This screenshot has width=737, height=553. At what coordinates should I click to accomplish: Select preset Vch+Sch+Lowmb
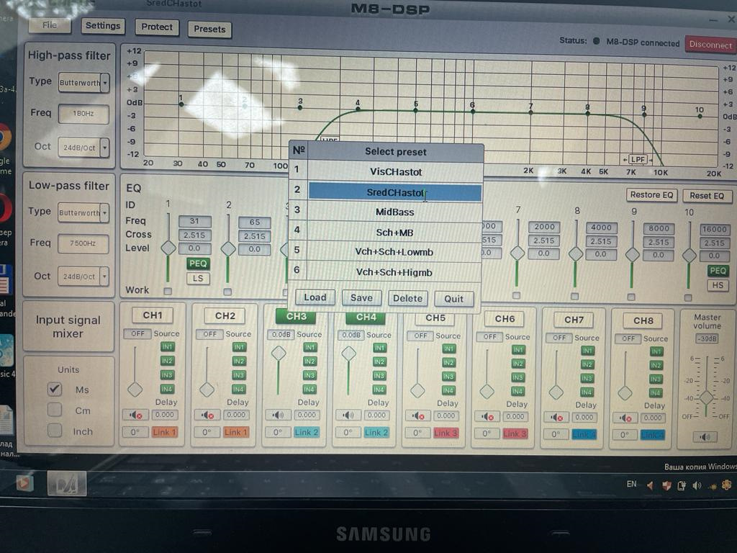click(x=394, y=252)
